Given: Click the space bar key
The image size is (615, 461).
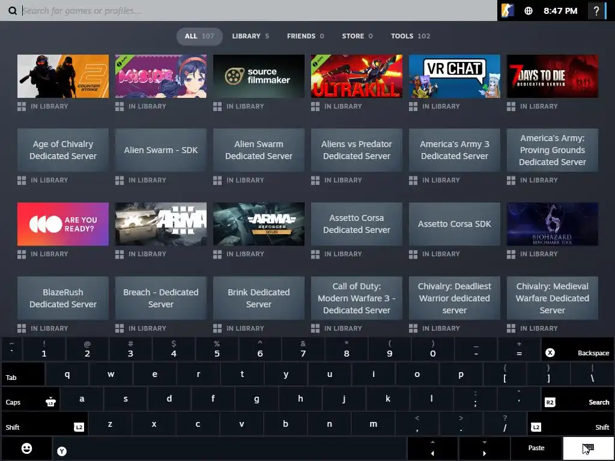Looking at the screenshot, I should pos(229,448).
